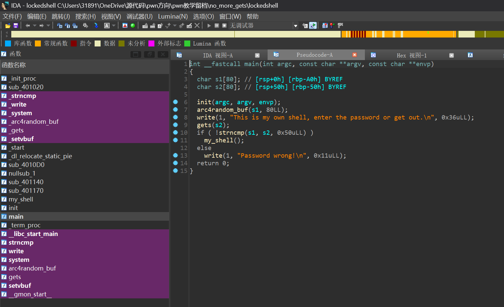Select main in functions list
The height and width of the screenshot is (307, 504).
[85, 216]
